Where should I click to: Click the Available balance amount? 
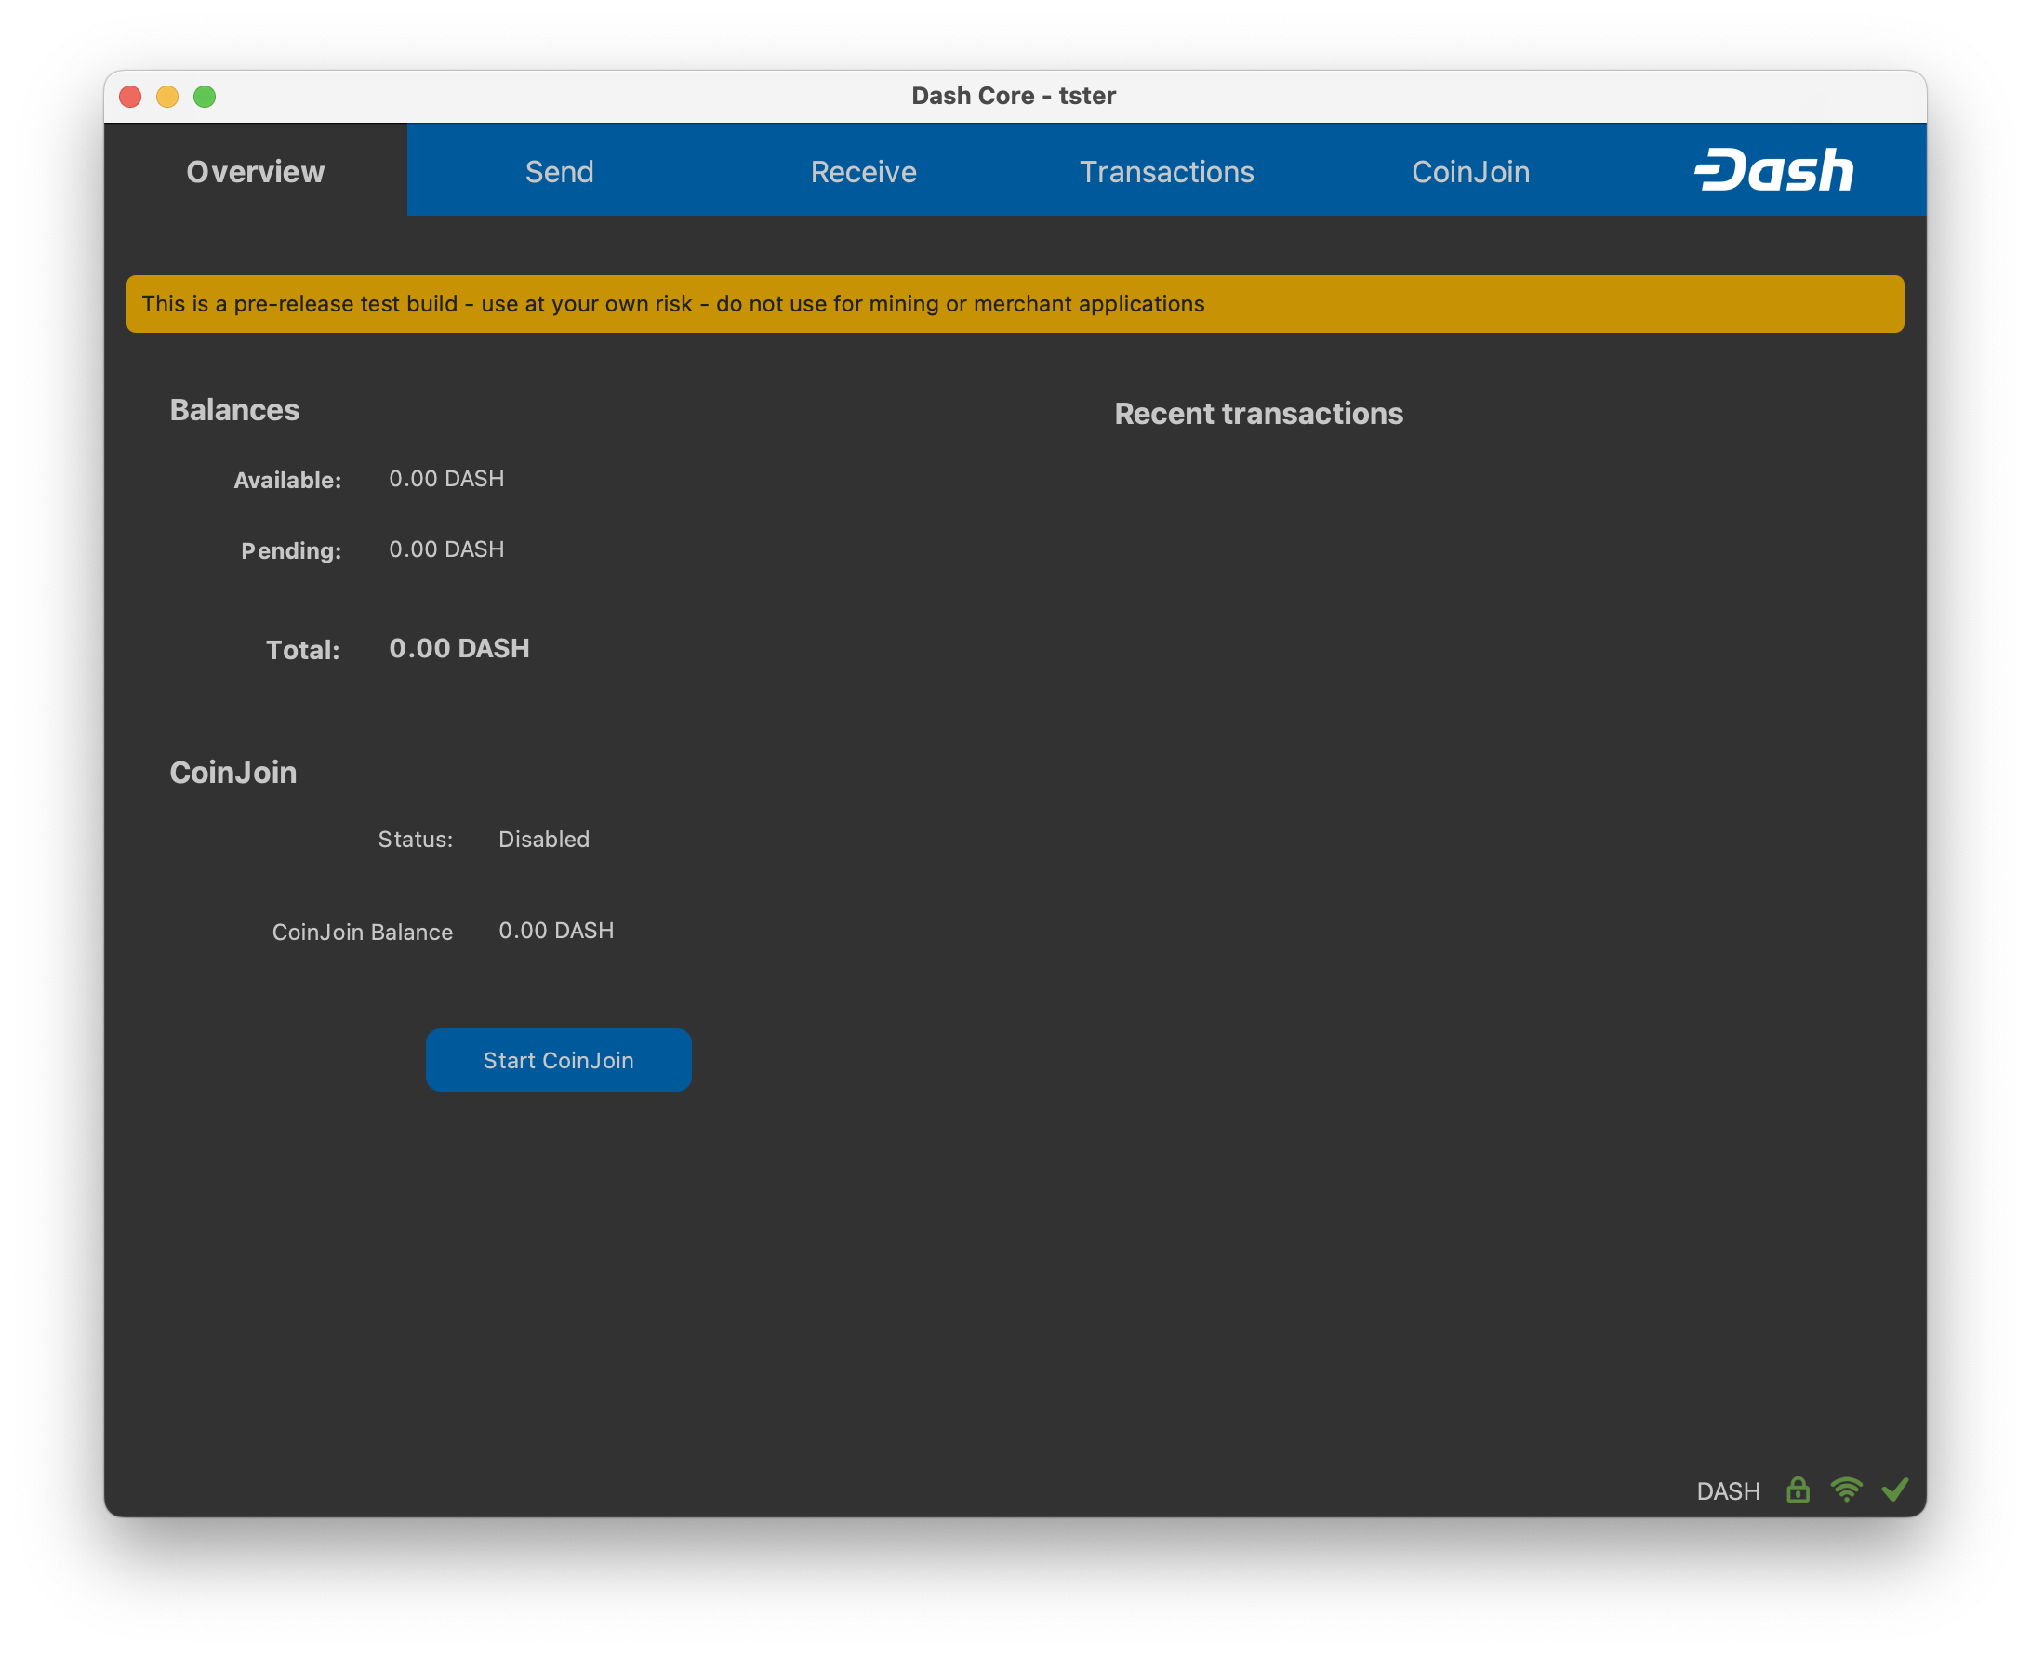(x=446, y=479)
